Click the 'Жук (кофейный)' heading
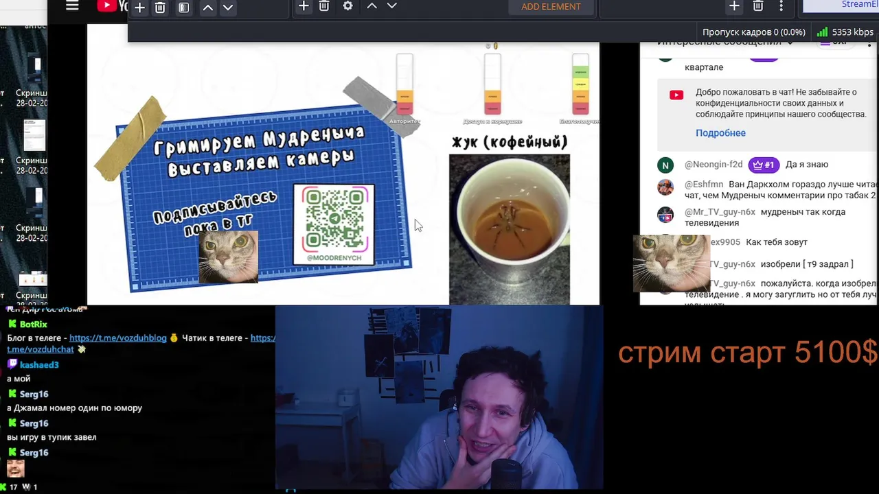This screenshot has width=879, height=494. (510, 142)
